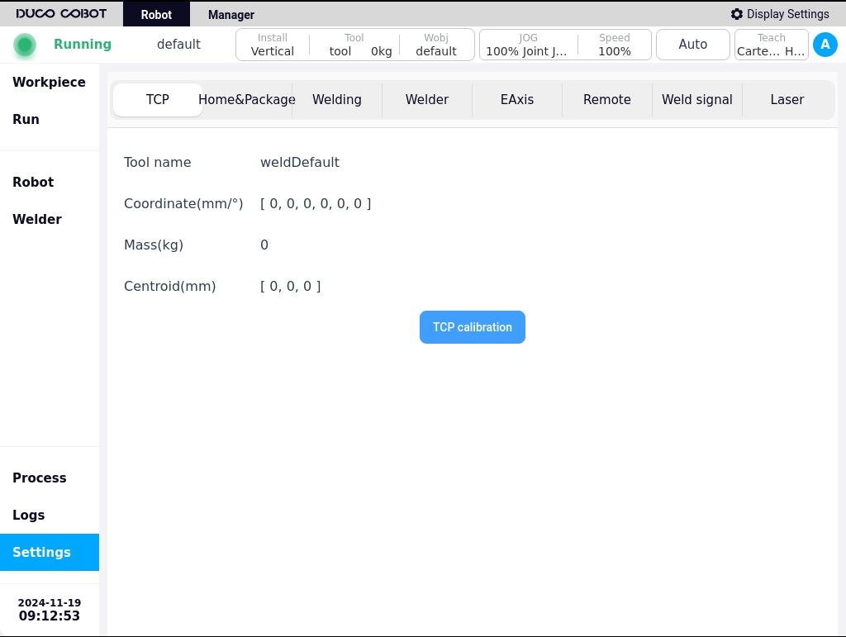This screenshot has height=637, width=846.
Task: Open the JOG 100% Joint setting
Action: (528, 45)
